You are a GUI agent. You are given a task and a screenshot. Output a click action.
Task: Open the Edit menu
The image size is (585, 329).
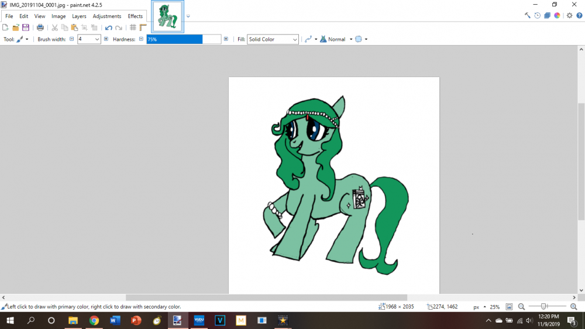pyautogui.click(x=23, y=16)
